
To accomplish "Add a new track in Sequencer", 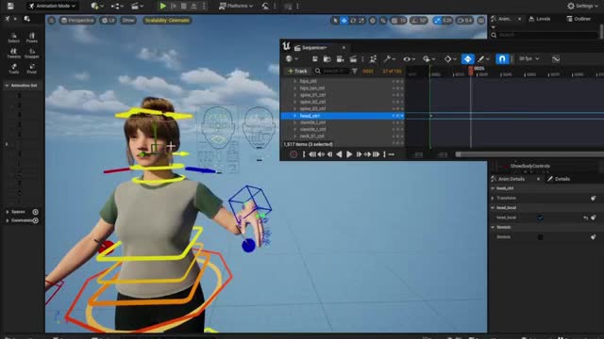I will [x=297, y=72].
